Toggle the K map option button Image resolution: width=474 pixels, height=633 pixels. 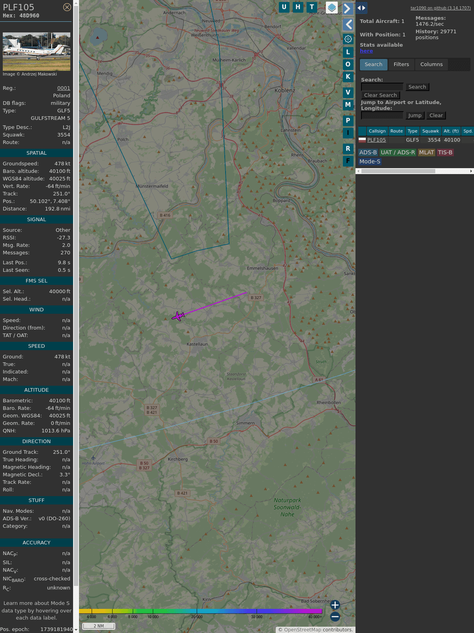[348, 77]
